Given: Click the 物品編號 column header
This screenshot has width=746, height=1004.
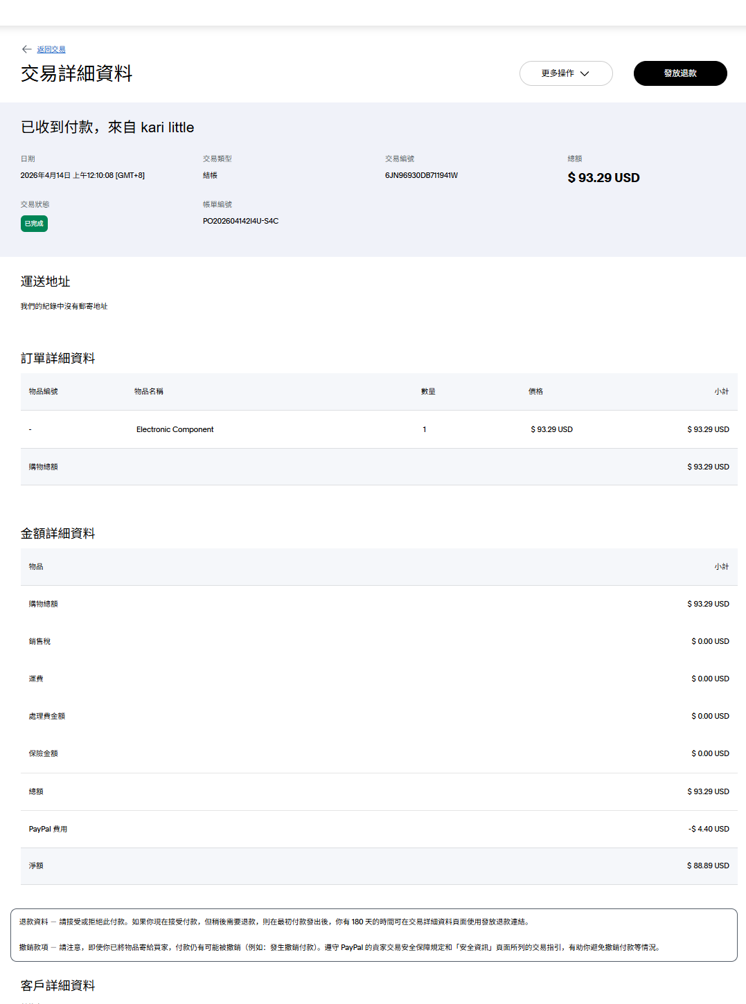Looking at the screenshot, I should (44, 392).
